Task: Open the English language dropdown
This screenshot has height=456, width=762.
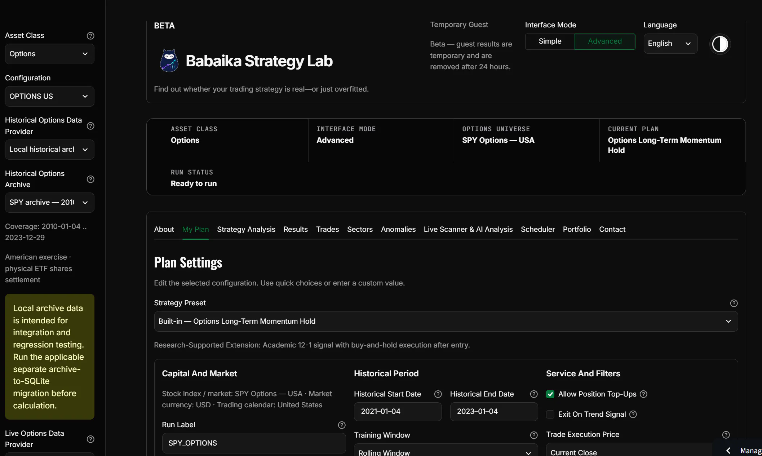Action: coord(670,44)
